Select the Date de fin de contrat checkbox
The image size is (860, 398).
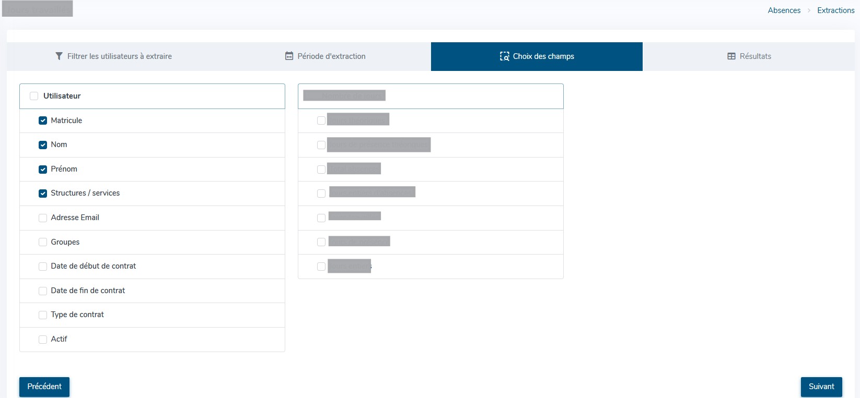(43, 291)
